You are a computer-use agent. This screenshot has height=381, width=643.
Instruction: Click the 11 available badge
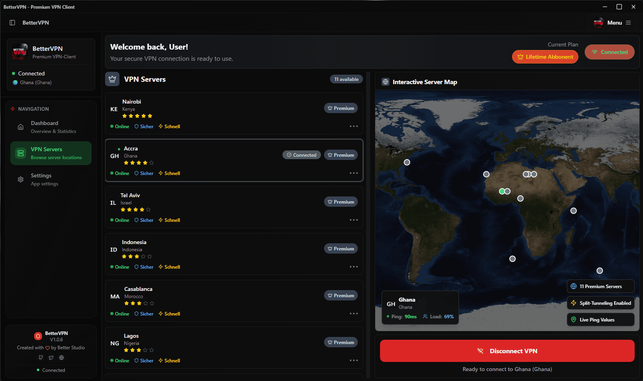pos(346,79)
